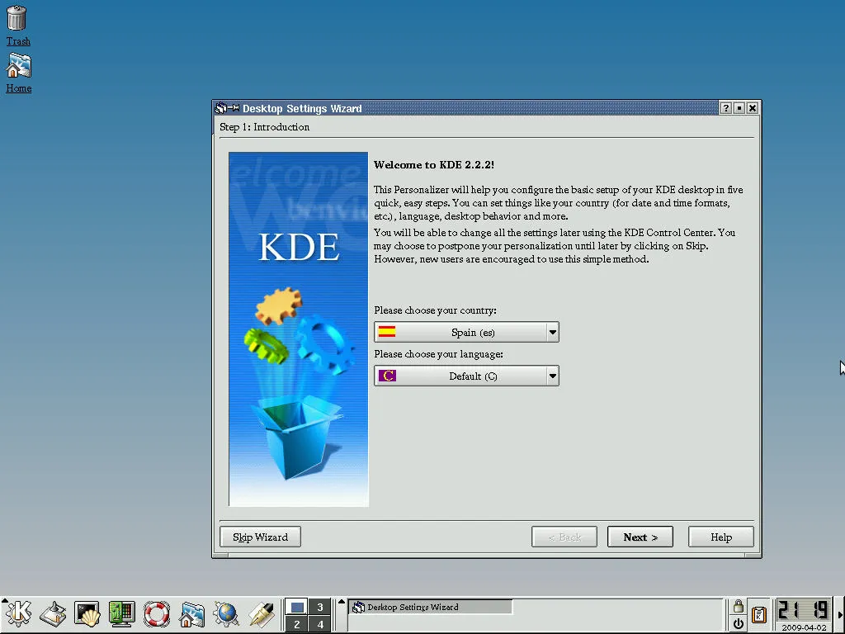Open the Trash desktop icon
This screenshot has height=634, width=845.
[x=17, y=19]
